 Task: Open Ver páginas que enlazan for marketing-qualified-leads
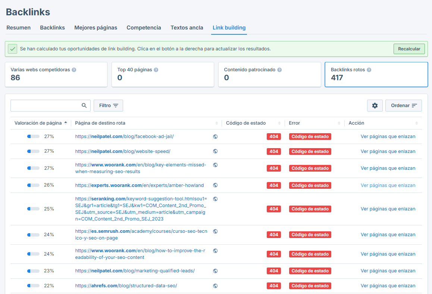(x=388, y=271)
